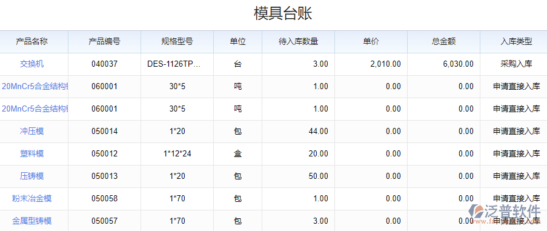
Task: Click the 规格型号 column header
Action: tap(177, 41)
